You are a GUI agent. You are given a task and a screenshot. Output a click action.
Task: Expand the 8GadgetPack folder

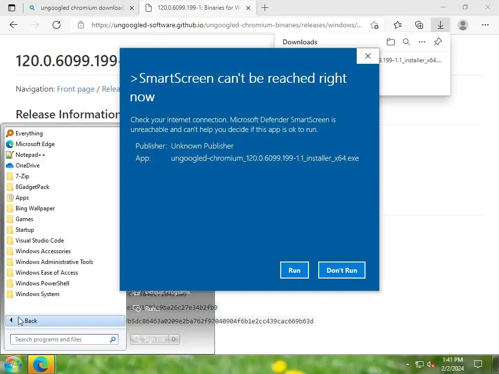pos(65,187)
